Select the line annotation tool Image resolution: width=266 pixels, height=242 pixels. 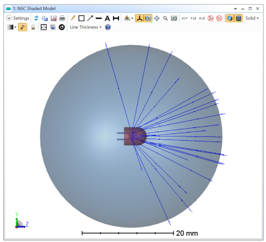(99, 18)
